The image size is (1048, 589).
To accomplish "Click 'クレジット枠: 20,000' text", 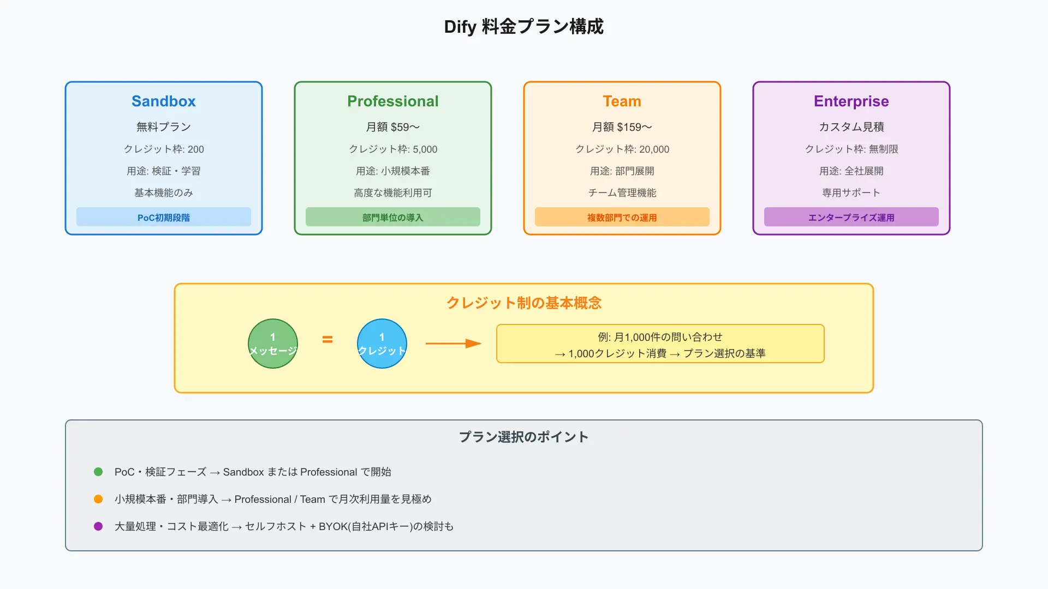I will click(x=622, y=149).
